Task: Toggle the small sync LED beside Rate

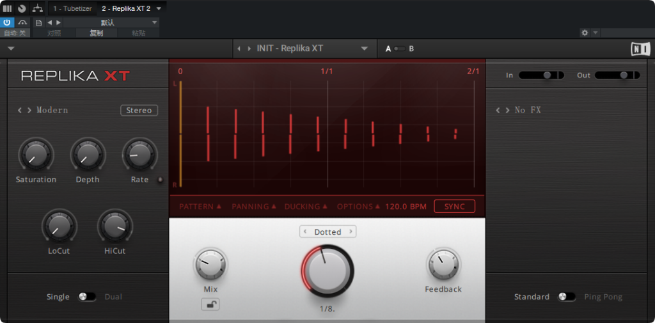Action: [160, 180]
